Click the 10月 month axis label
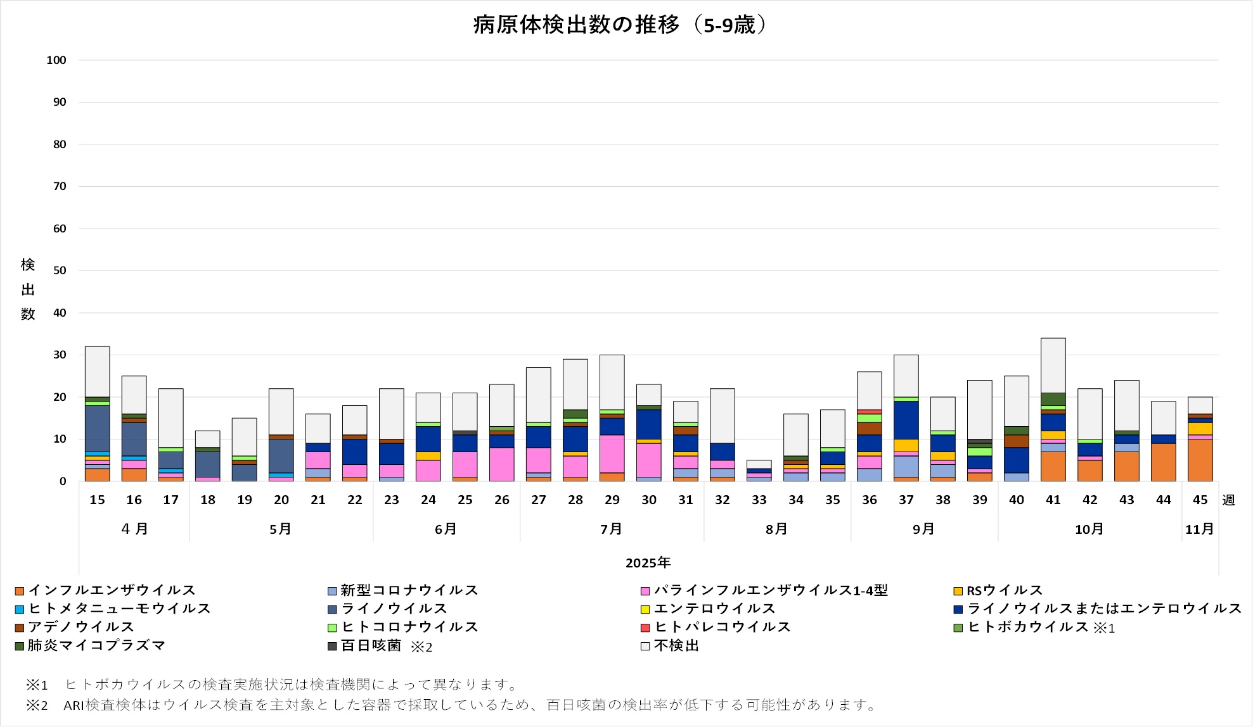Viewport: 1253px width, 727px height. [x=1089, y=529]
